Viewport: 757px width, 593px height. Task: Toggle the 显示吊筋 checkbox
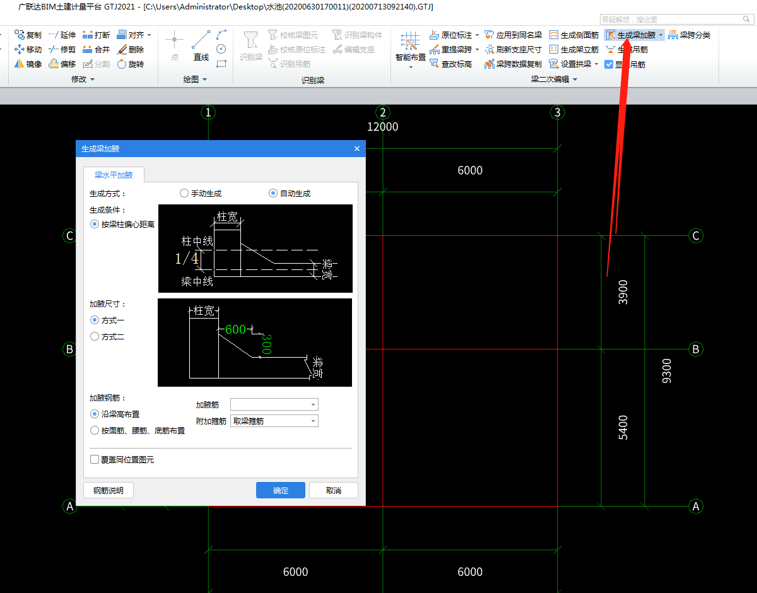pyautogui.click(x=609, y=64)
